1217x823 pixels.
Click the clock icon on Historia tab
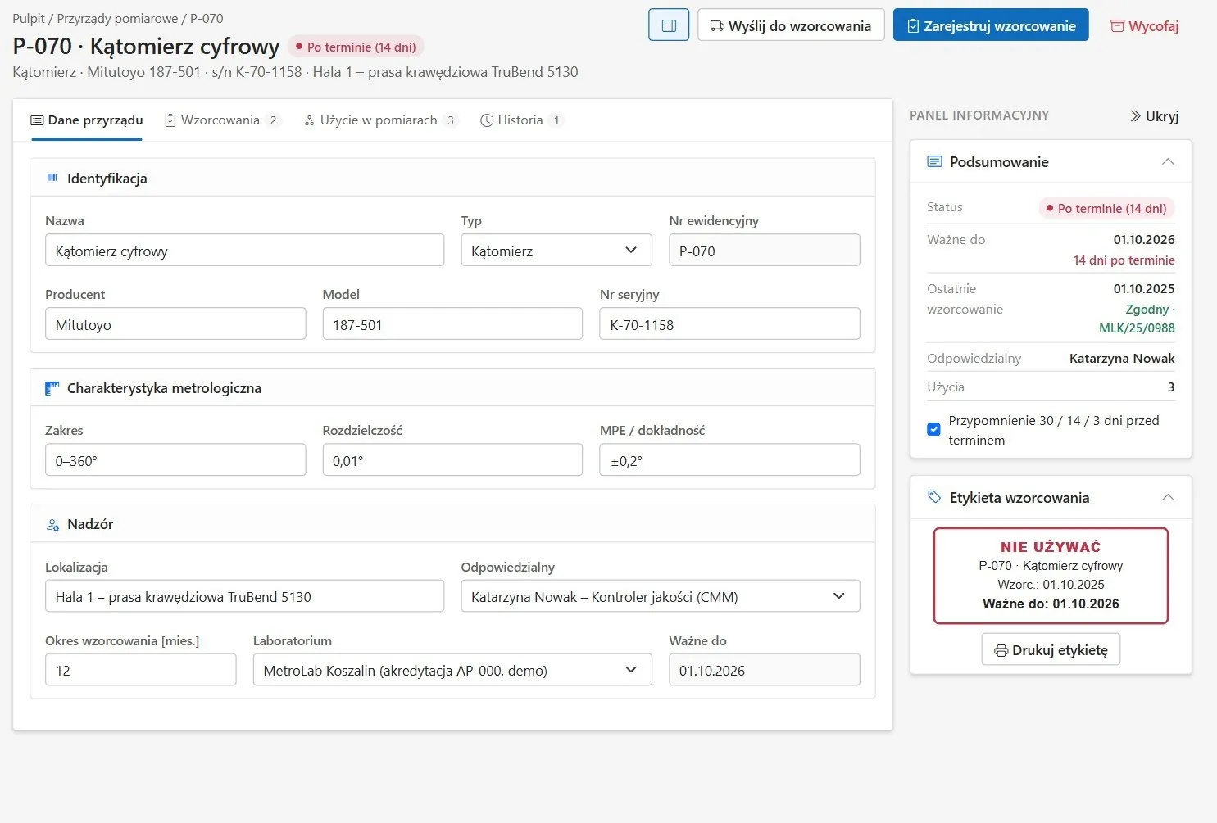tap(487, 120)
